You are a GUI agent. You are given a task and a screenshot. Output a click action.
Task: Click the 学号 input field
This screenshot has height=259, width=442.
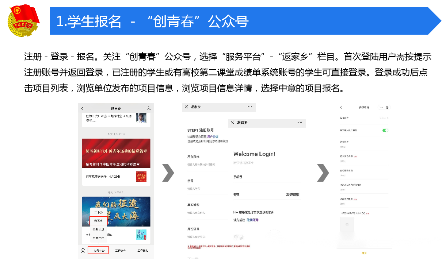(207, 189)
